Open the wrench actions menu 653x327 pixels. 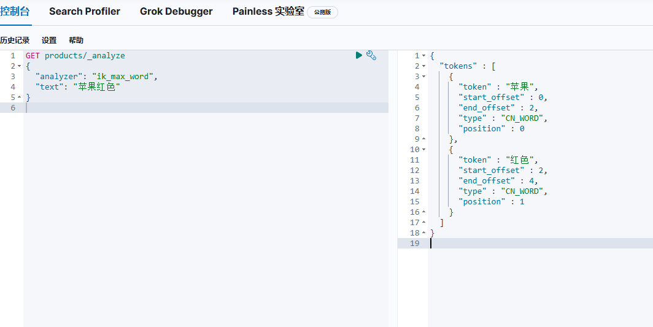click(371, 55)
